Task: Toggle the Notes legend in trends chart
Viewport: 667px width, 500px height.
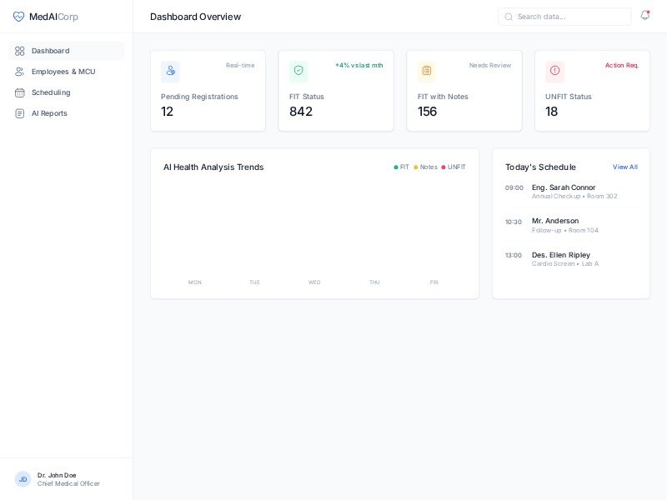Action: (426, 167)
